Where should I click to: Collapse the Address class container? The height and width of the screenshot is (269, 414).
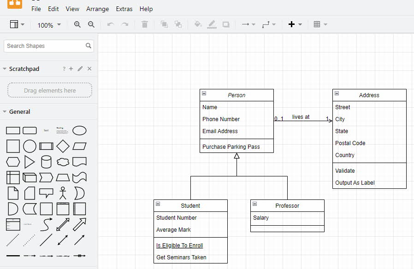337,94
